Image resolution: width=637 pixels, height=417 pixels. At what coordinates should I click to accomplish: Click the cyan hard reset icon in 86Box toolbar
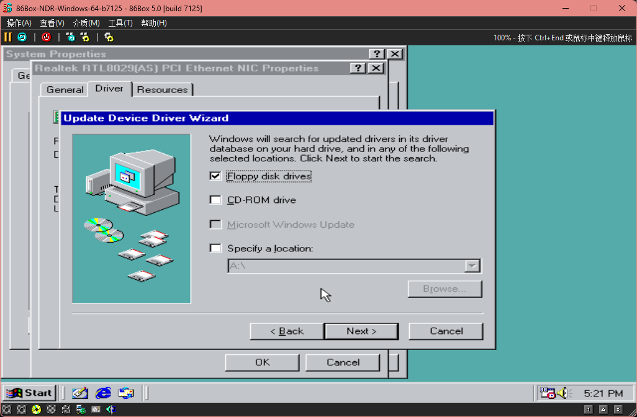click(x=22, y=37)
